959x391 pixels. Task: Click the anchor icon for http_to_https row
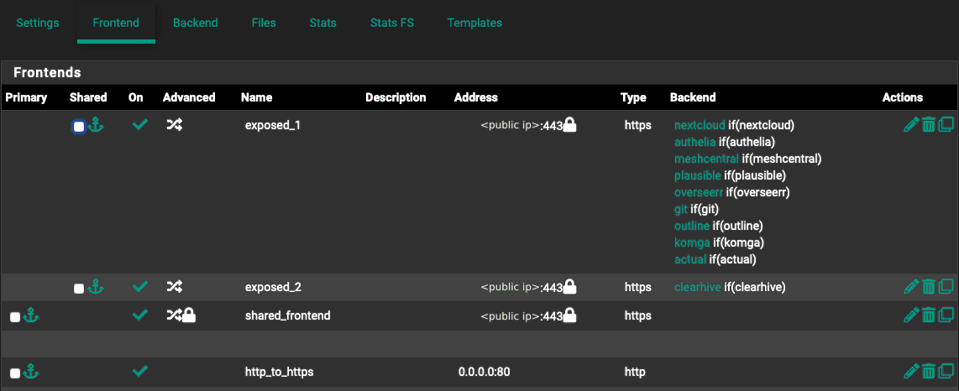point(31,371)
